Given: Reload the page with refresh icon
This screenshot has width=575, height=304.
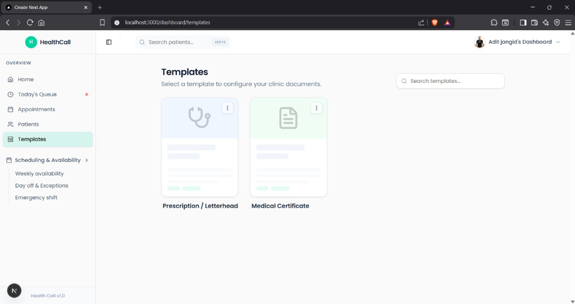Looking at the screenshot, I should pos(30,22).
